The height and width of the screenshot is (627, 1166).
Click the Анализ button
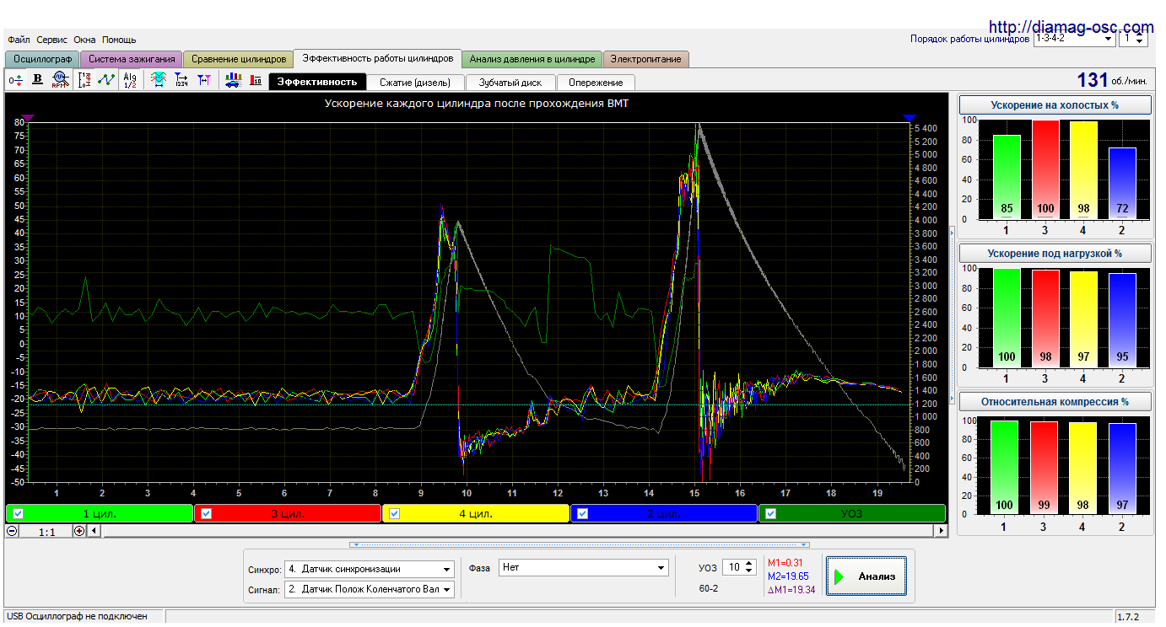click(866, 576)
